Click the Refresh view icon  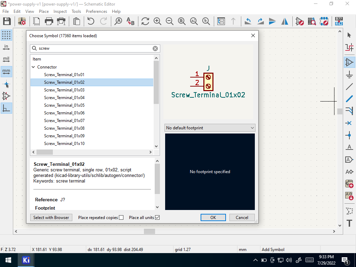click(145, 21)
